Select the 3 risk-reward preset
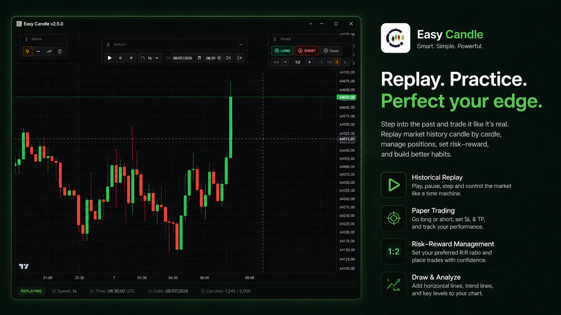The width and height of the screenshot is (561, 315). pyautogui.click(x=345, y=62)
